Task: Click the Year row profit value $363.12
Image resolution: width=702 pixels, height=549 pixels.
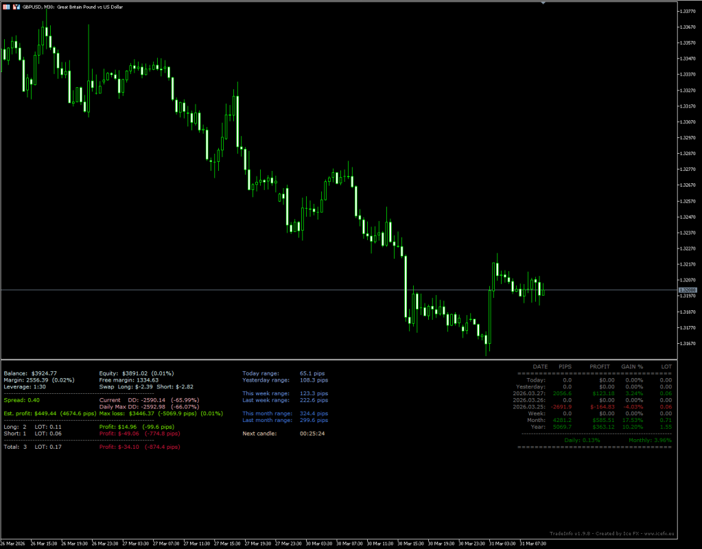Action: 604,427
